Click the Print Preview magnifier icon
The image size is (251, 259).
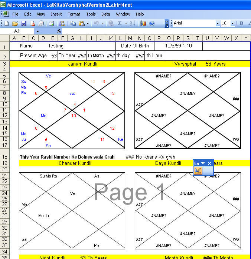coord(62,23)
